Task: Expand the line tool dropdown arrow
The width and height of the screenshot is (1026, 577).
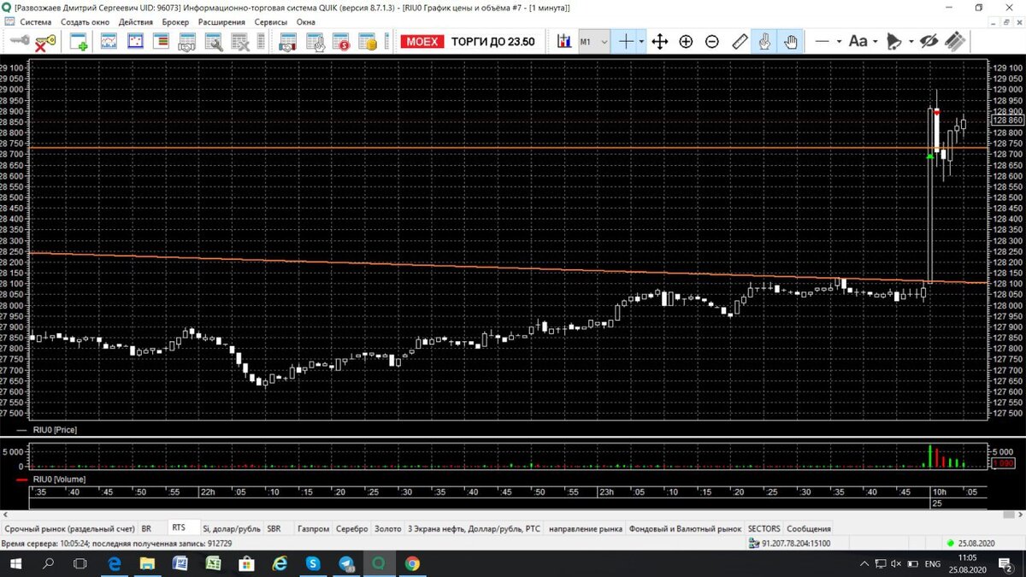Action: (839, 41)
